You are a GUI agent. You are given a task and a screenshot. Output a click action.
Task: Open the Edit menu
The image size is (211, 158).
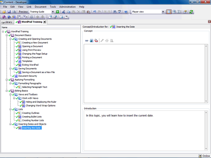point(13,7)
